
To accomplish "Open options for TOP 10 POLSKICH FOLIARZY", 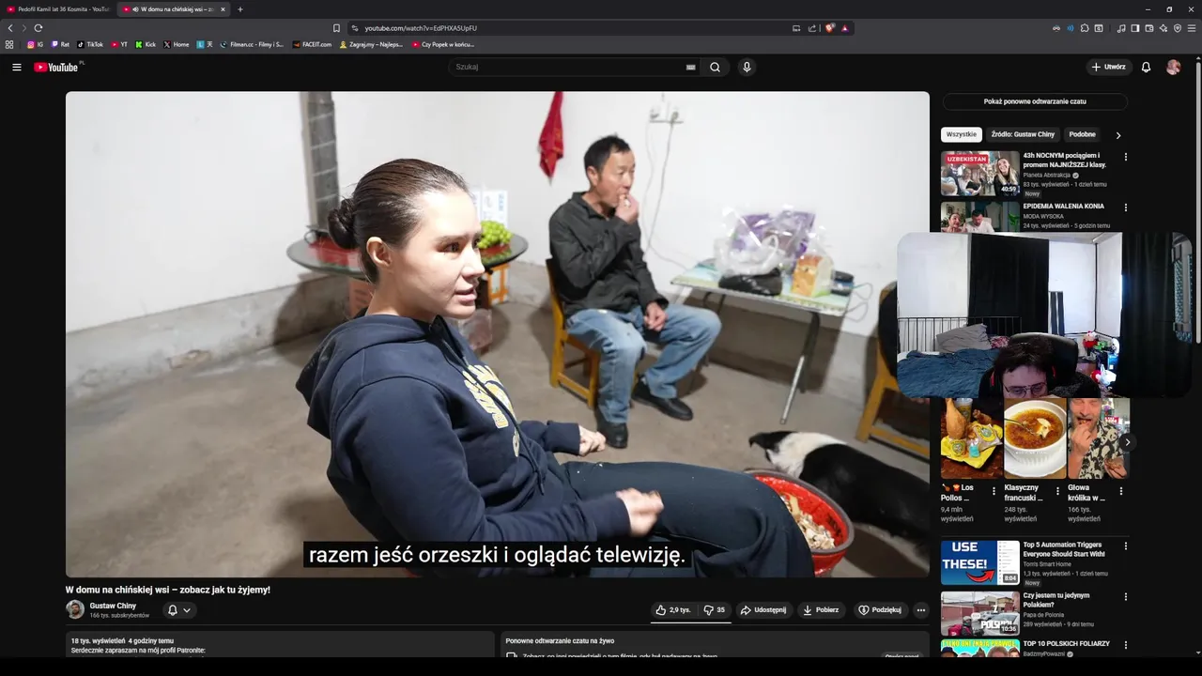I will 1125,645.
